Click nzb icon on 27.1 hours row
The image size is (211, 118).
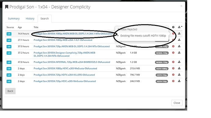click(x=9, y=40)
